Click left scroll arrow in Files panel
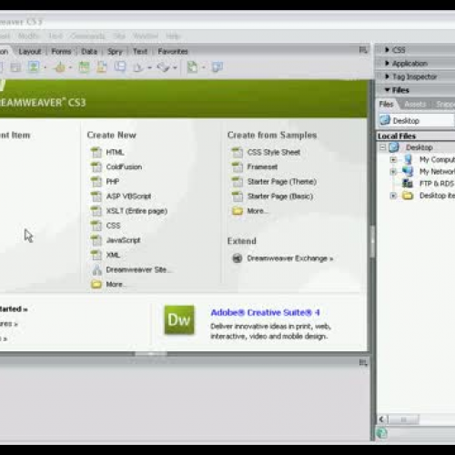 382,420
